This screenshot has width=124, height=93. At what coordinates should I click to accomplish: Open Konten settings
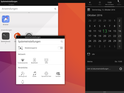point(58,74)
